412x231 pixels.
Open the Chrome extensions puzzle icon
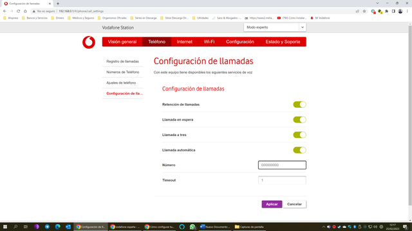click(x=386, y=12)
